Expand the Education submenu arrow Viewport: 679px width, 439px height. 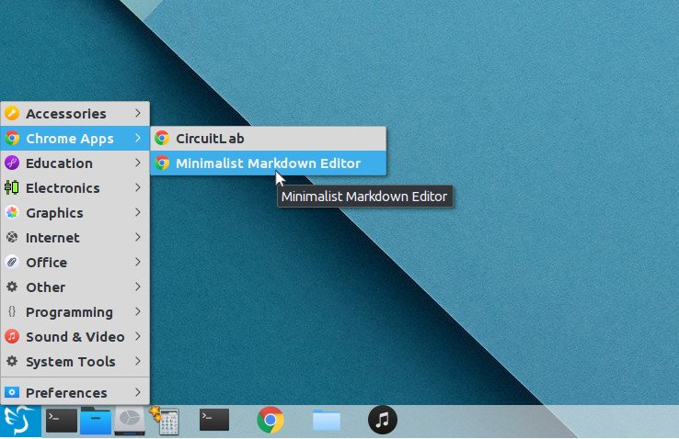138,163
